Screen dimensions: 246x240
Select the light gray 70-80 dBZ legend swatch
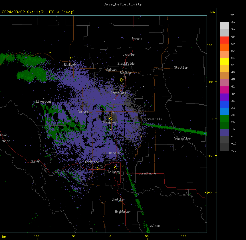(x=224, y=26)
